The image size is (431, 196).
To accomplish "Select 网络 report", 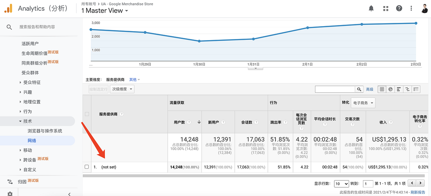I will [32, 140].
